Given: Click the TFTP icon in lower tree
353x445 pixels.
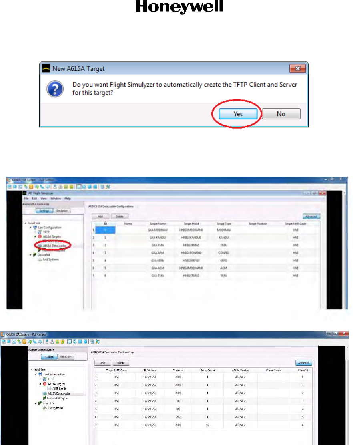Looking at the screenshot, I should tap(44, 379).
